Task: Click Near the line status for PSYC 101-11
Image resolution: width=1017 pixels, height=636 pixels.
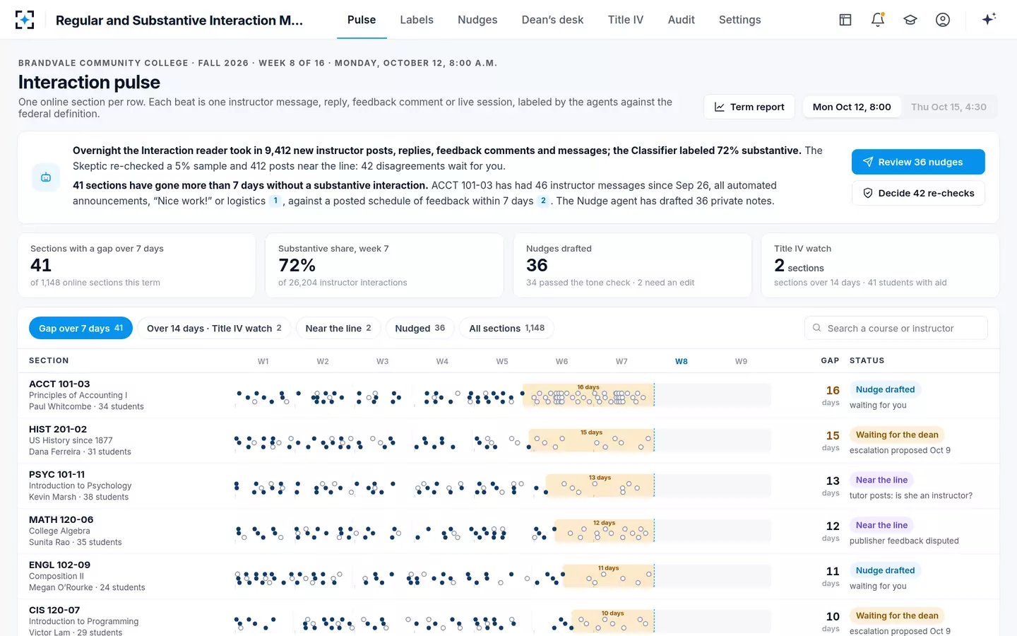Action: click(881, 480)
